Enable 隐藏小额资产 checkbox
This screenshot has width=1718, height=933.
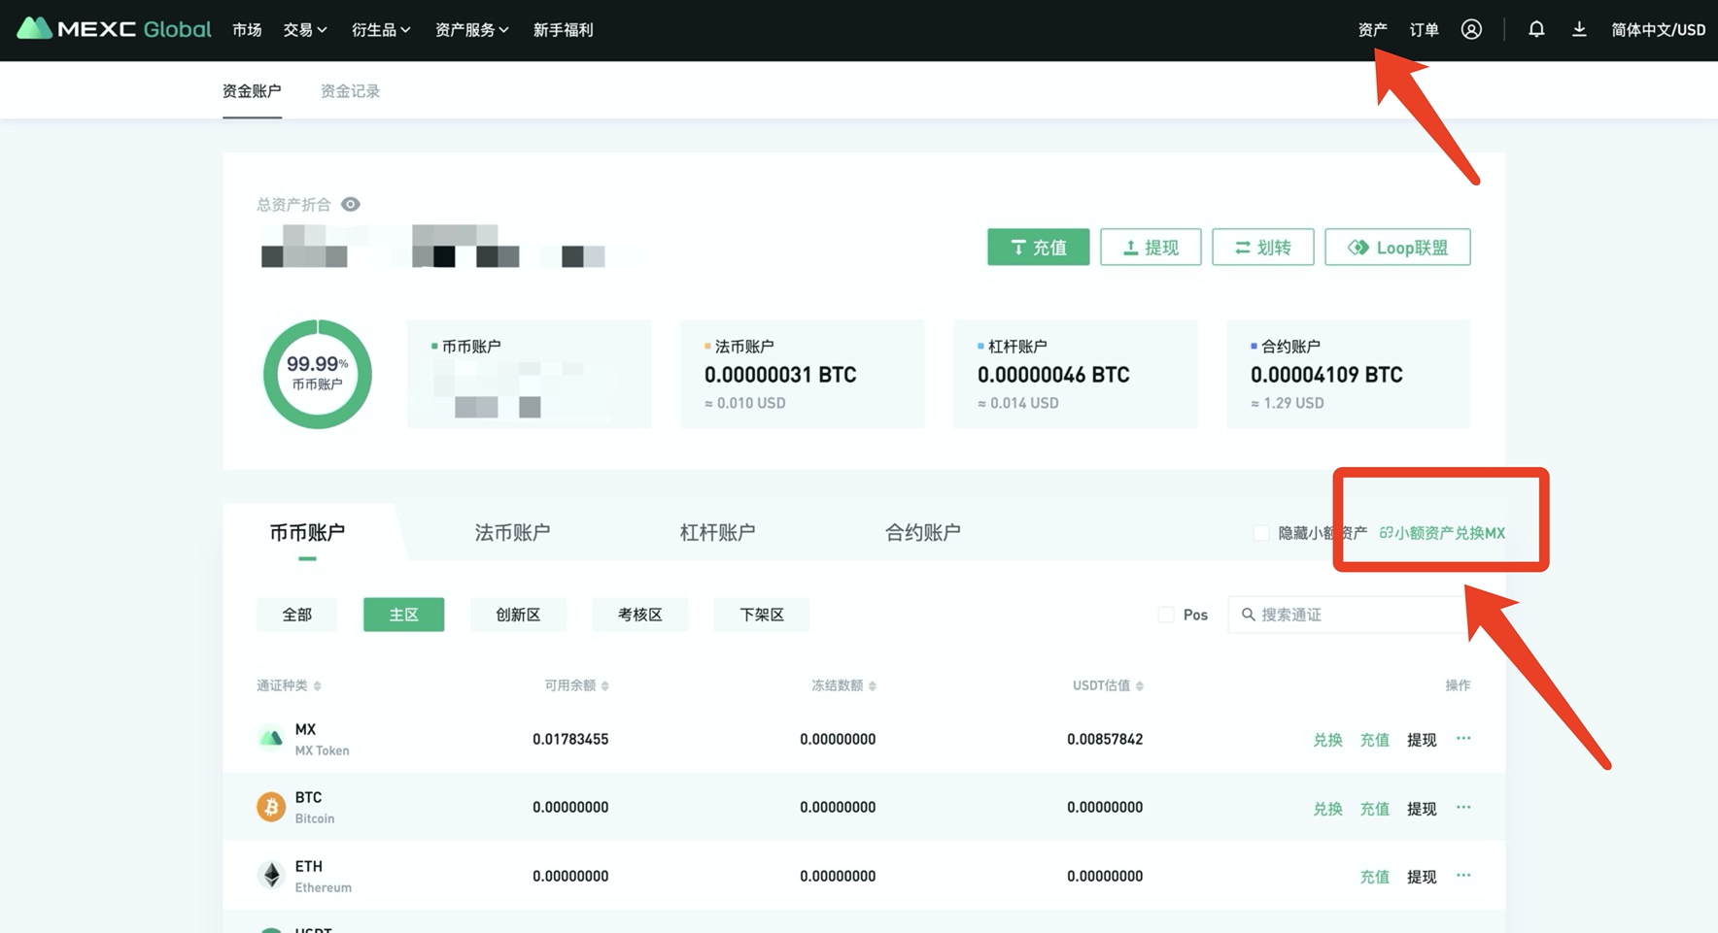(1261, 533)
